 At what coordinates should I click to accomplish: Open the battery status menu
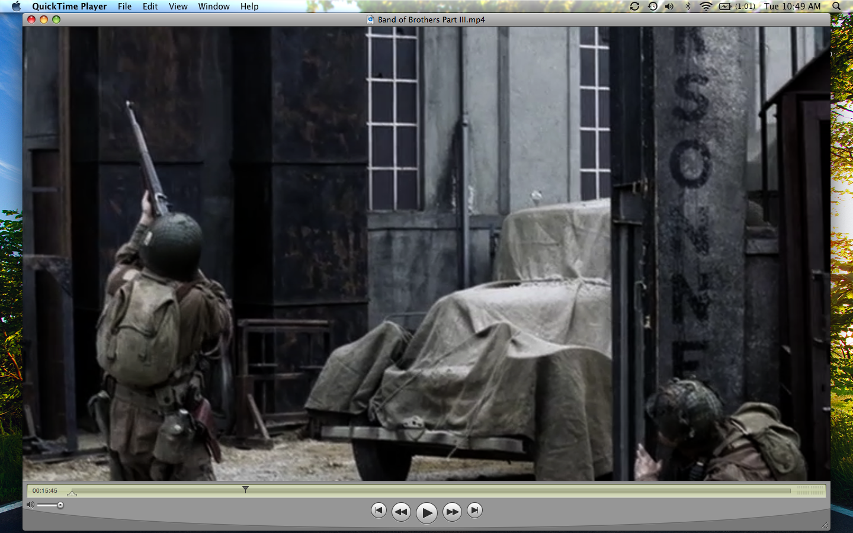(x=737, y=6)
